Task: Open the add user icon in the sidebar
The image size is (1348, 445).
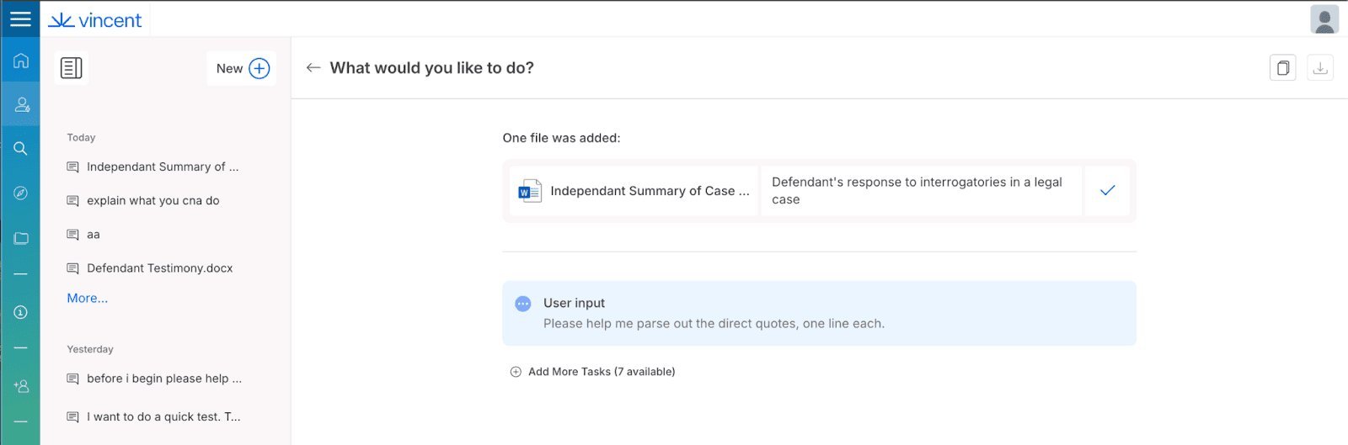Action: [21, 386]
